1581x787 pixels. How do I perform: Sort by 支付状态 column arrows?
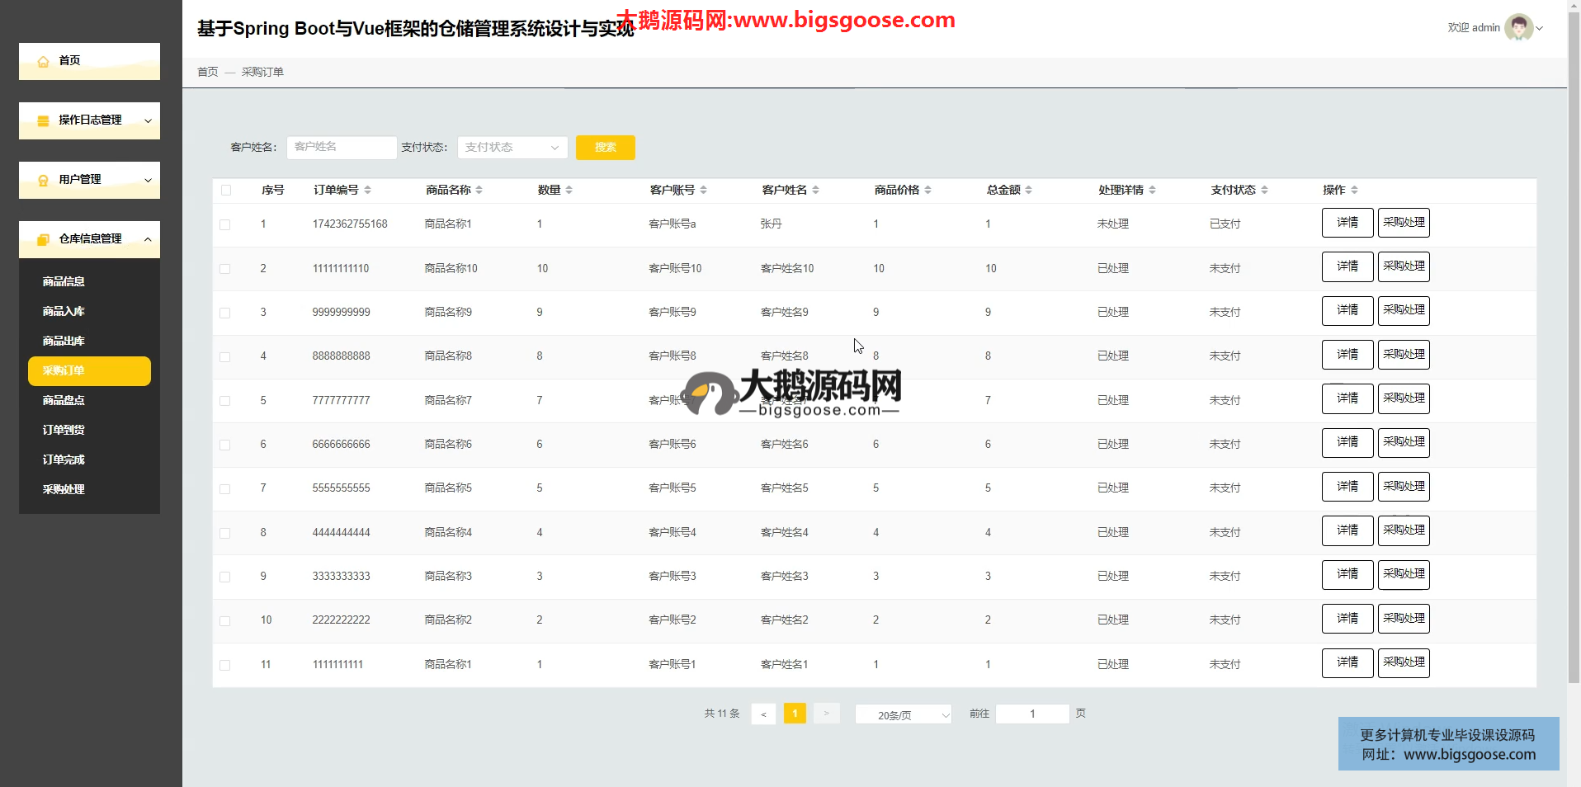[1264, 191]
